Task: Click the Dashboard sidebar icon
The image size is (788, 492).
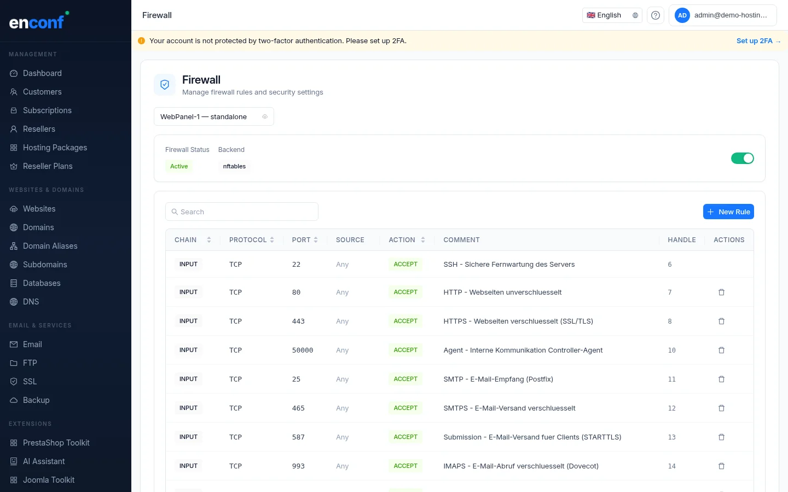Action: [14, 73]
